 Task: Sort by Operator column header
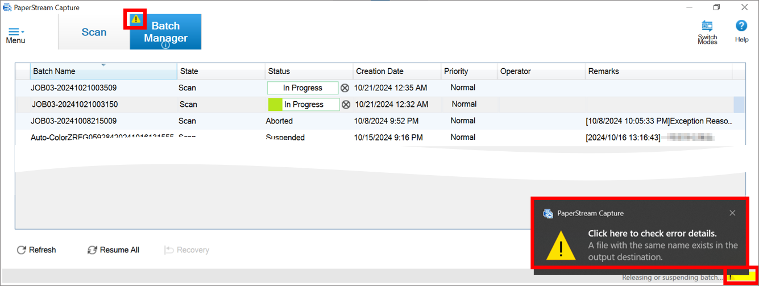541,71
